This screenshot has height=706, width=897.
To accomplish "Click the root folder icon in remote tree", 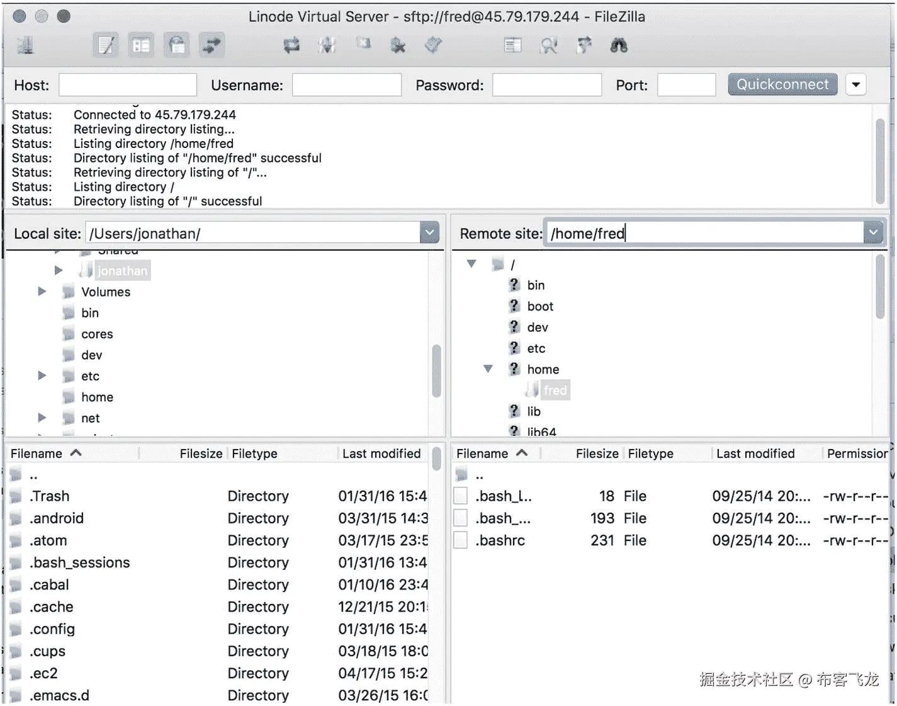I will point(497,264).
